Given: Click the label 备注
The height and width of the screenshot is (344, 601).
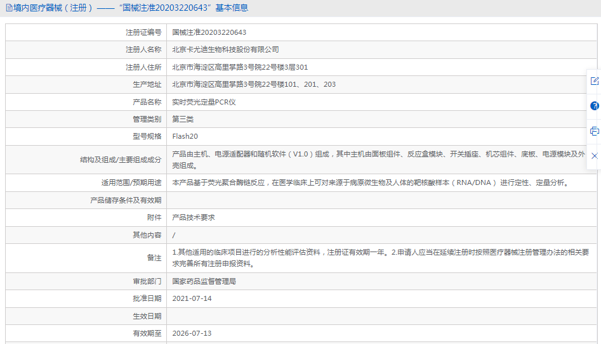Looking at the screenshot, I should [x=154, y=258].
